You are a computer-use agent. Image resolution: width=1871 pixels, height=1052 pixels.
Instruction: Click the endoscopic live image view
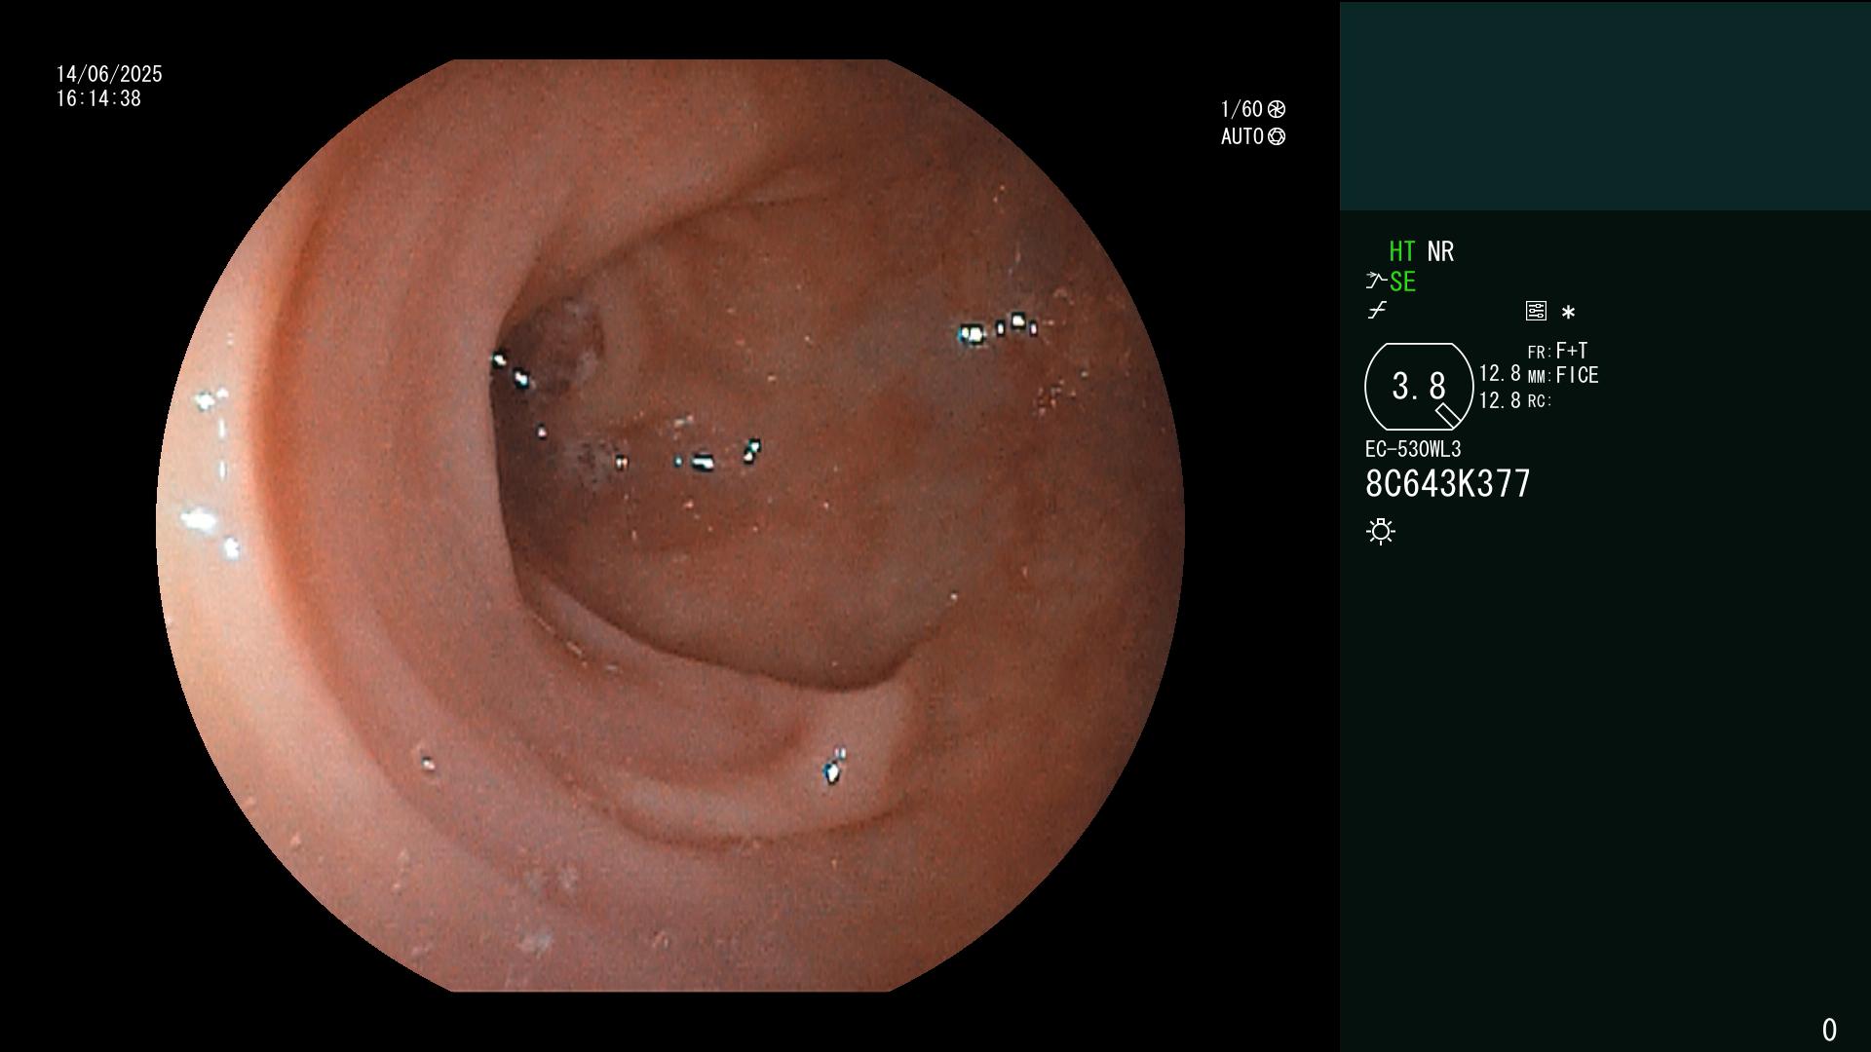click(670, 526)
